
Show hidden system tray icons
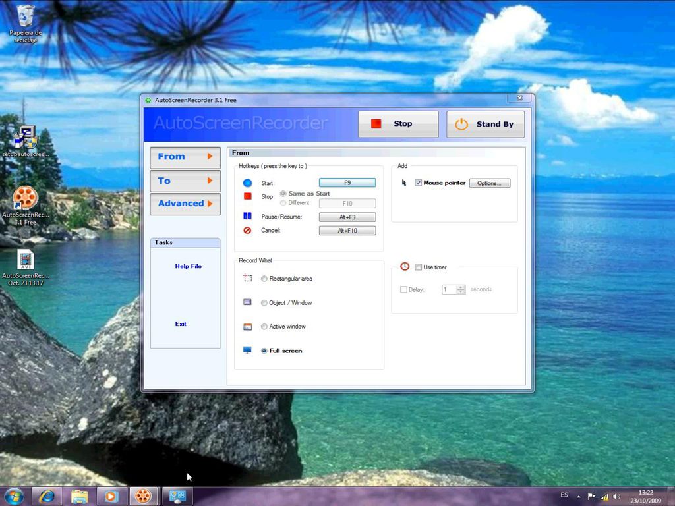click(x=579, y=496)
